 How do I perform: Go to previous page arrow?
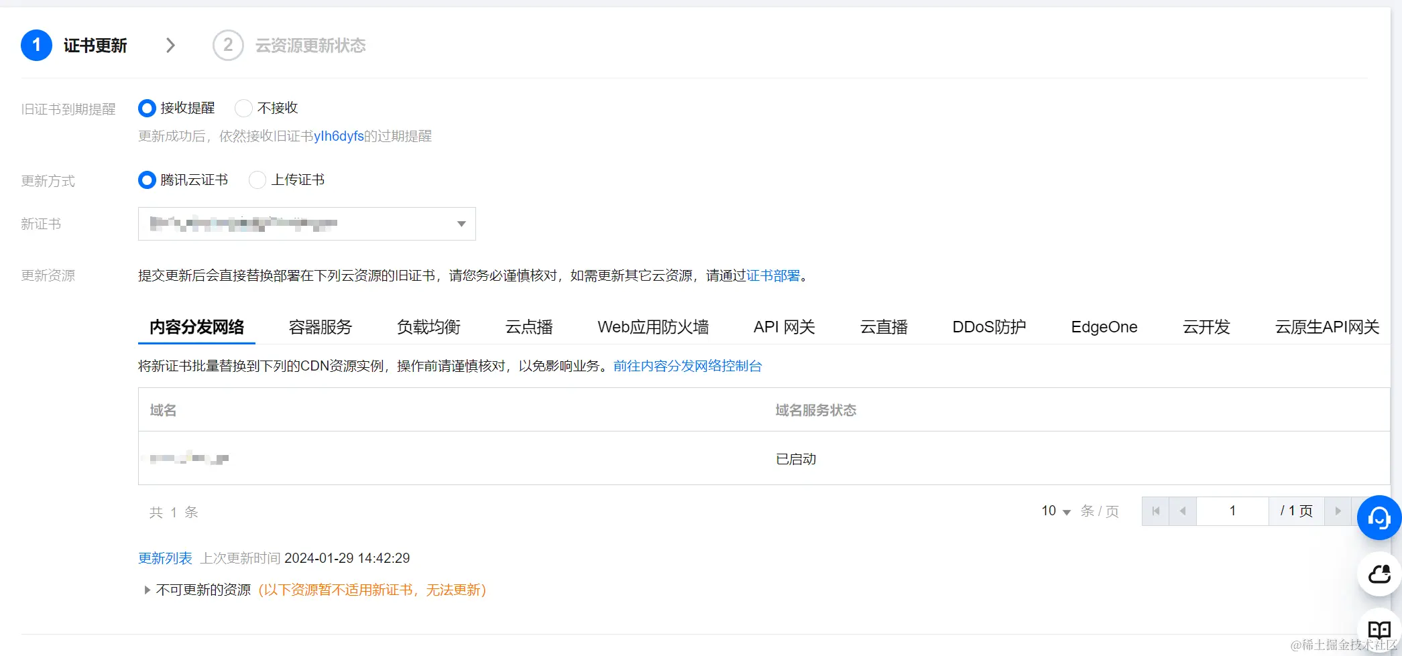1183,511
